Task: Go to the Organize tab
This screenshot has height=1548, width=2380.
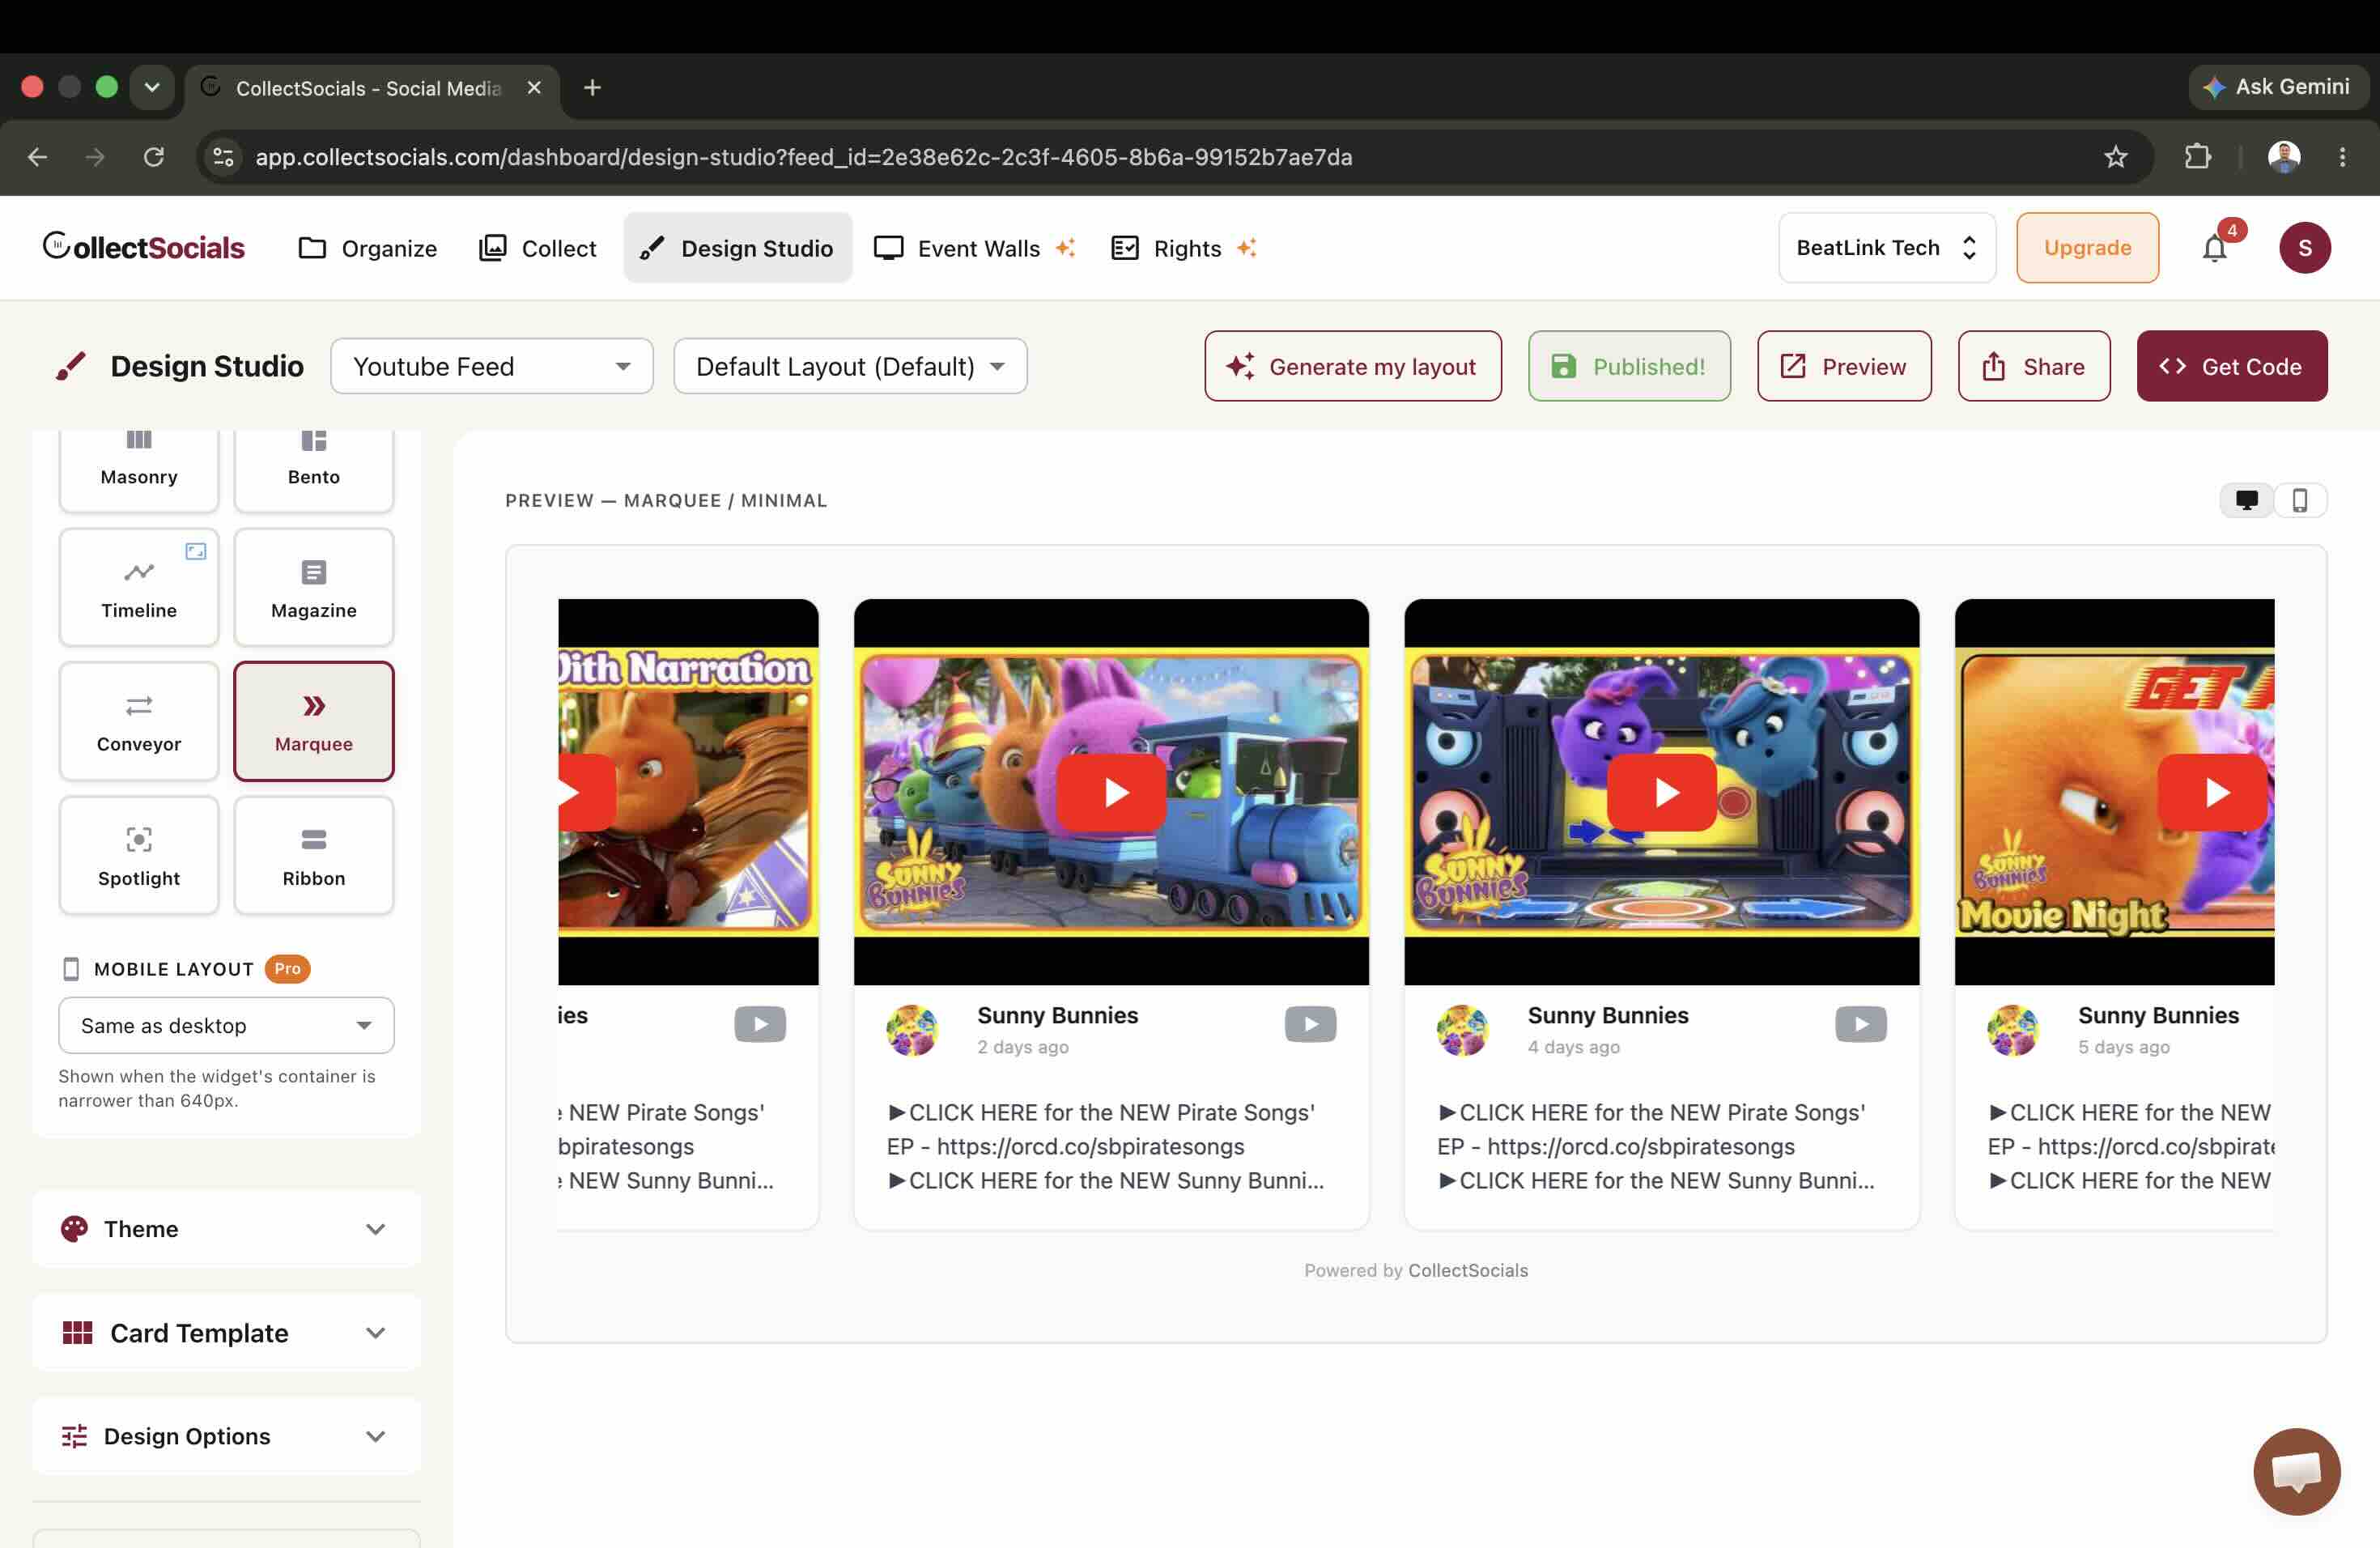Action: [368, 248]
